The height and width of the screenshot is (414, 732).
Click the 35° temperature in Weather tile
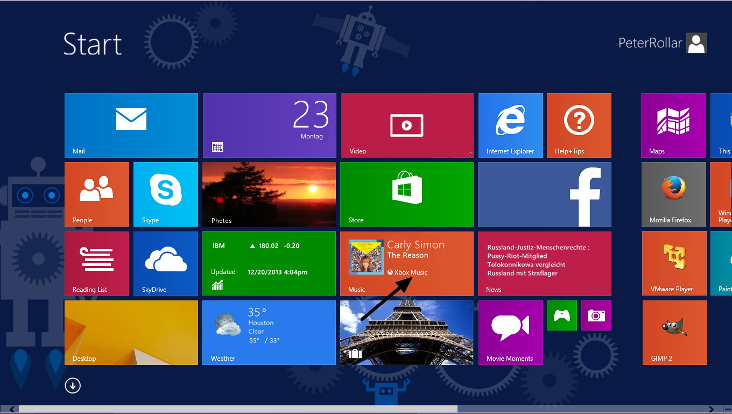coord(257,312)
